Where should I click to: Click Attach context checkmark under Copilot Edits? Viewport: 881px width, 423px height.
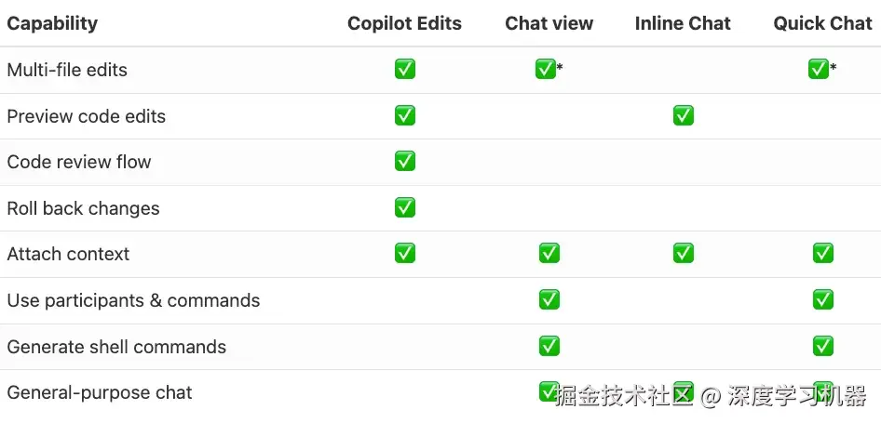pos(404,253)
